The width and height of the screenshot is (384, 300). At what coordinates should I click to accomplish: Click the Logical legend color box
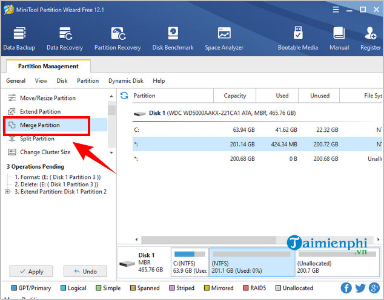[x=63, y=288]
